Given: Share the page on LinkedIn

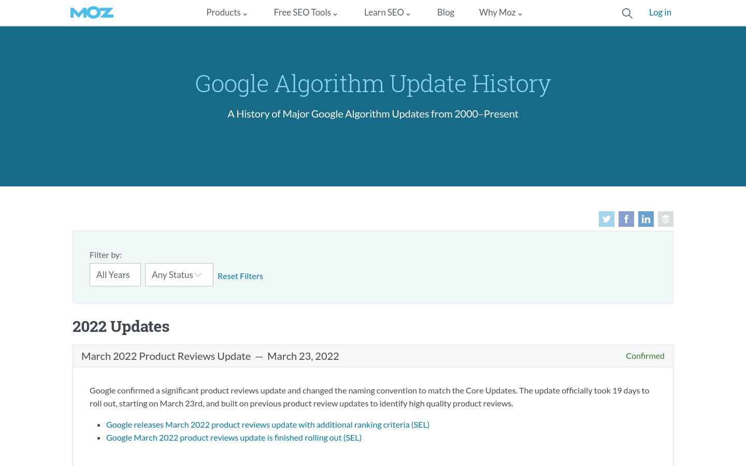Looking at the screenshot, I should (x=645, y=219).
